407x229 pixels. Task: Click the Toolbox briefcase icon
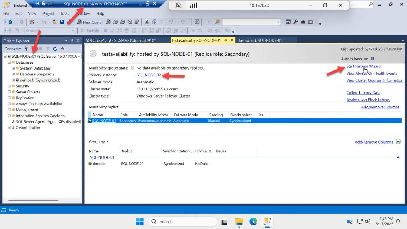[x=303, y=22]
